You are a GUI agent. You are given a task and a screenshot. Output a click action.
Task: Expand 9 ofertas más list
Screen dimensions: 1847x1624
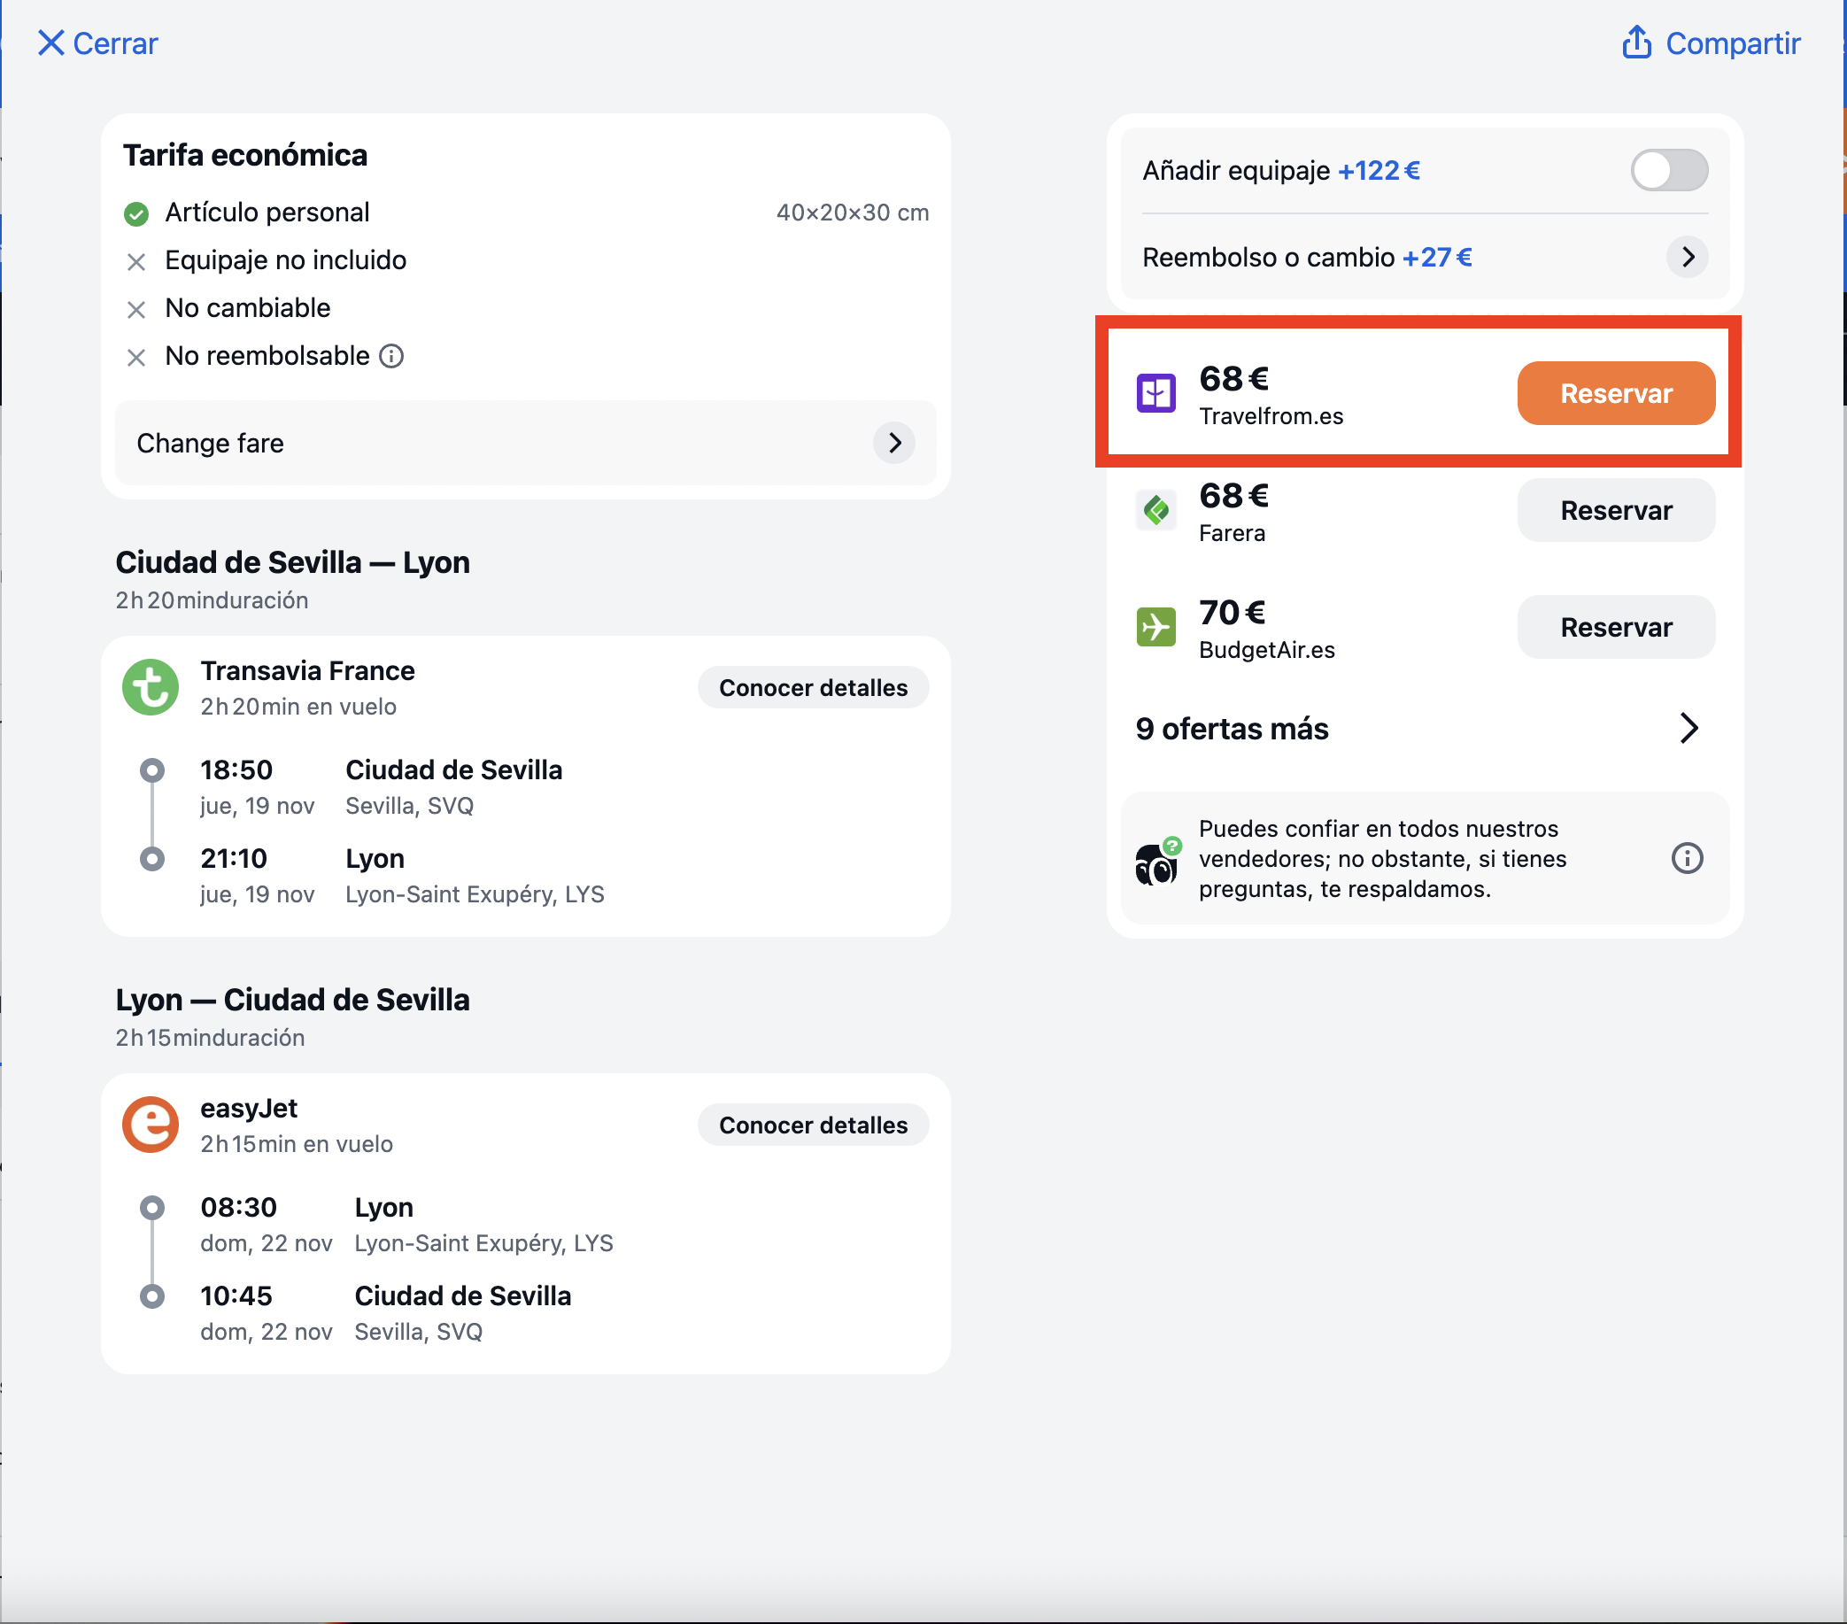tap(1417, 729)
